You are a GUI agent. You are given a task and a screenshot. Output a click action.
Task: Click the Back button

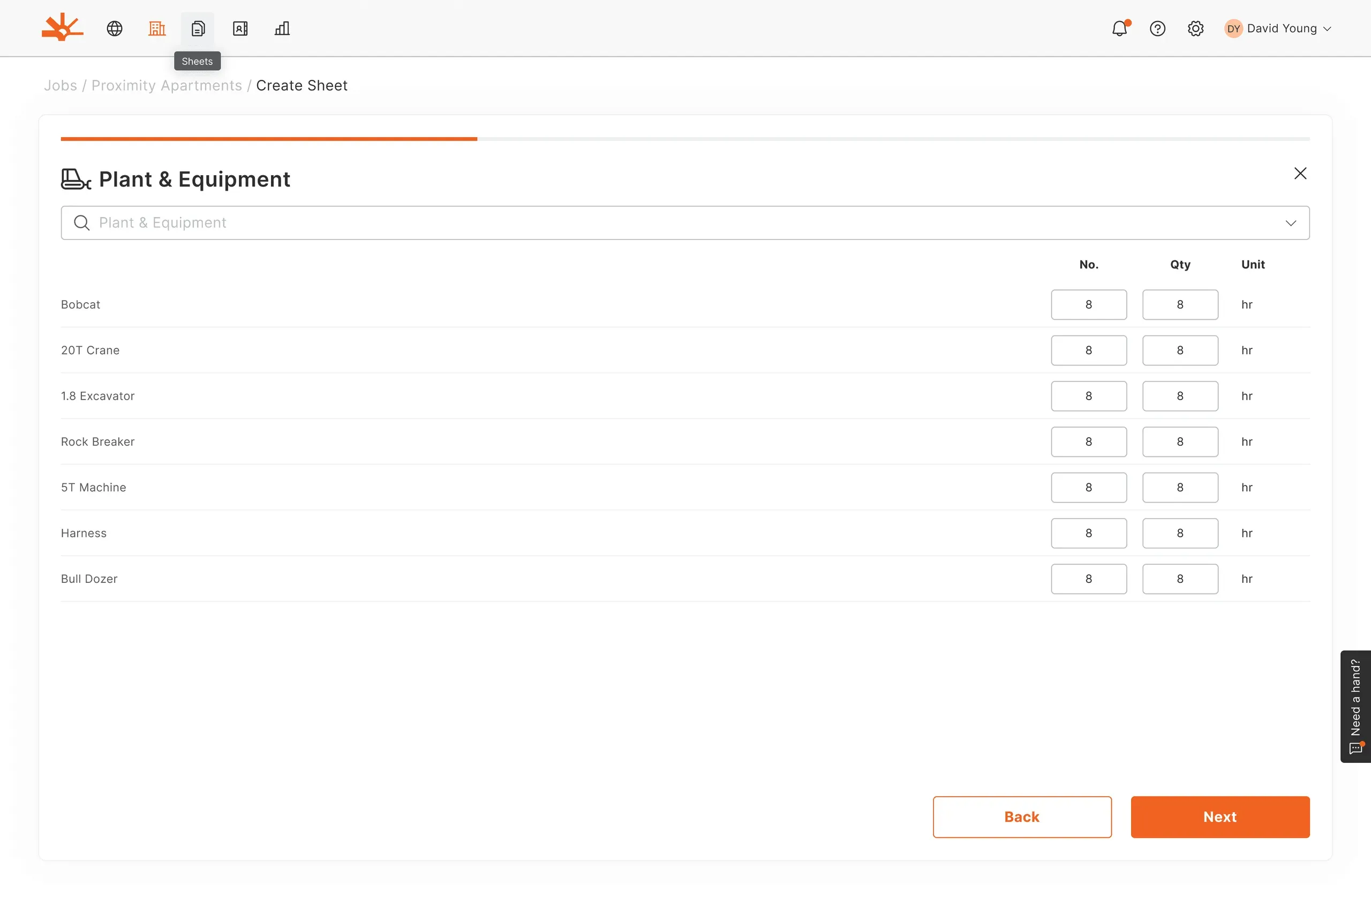pyautogui.click(x=1022, y=817)
